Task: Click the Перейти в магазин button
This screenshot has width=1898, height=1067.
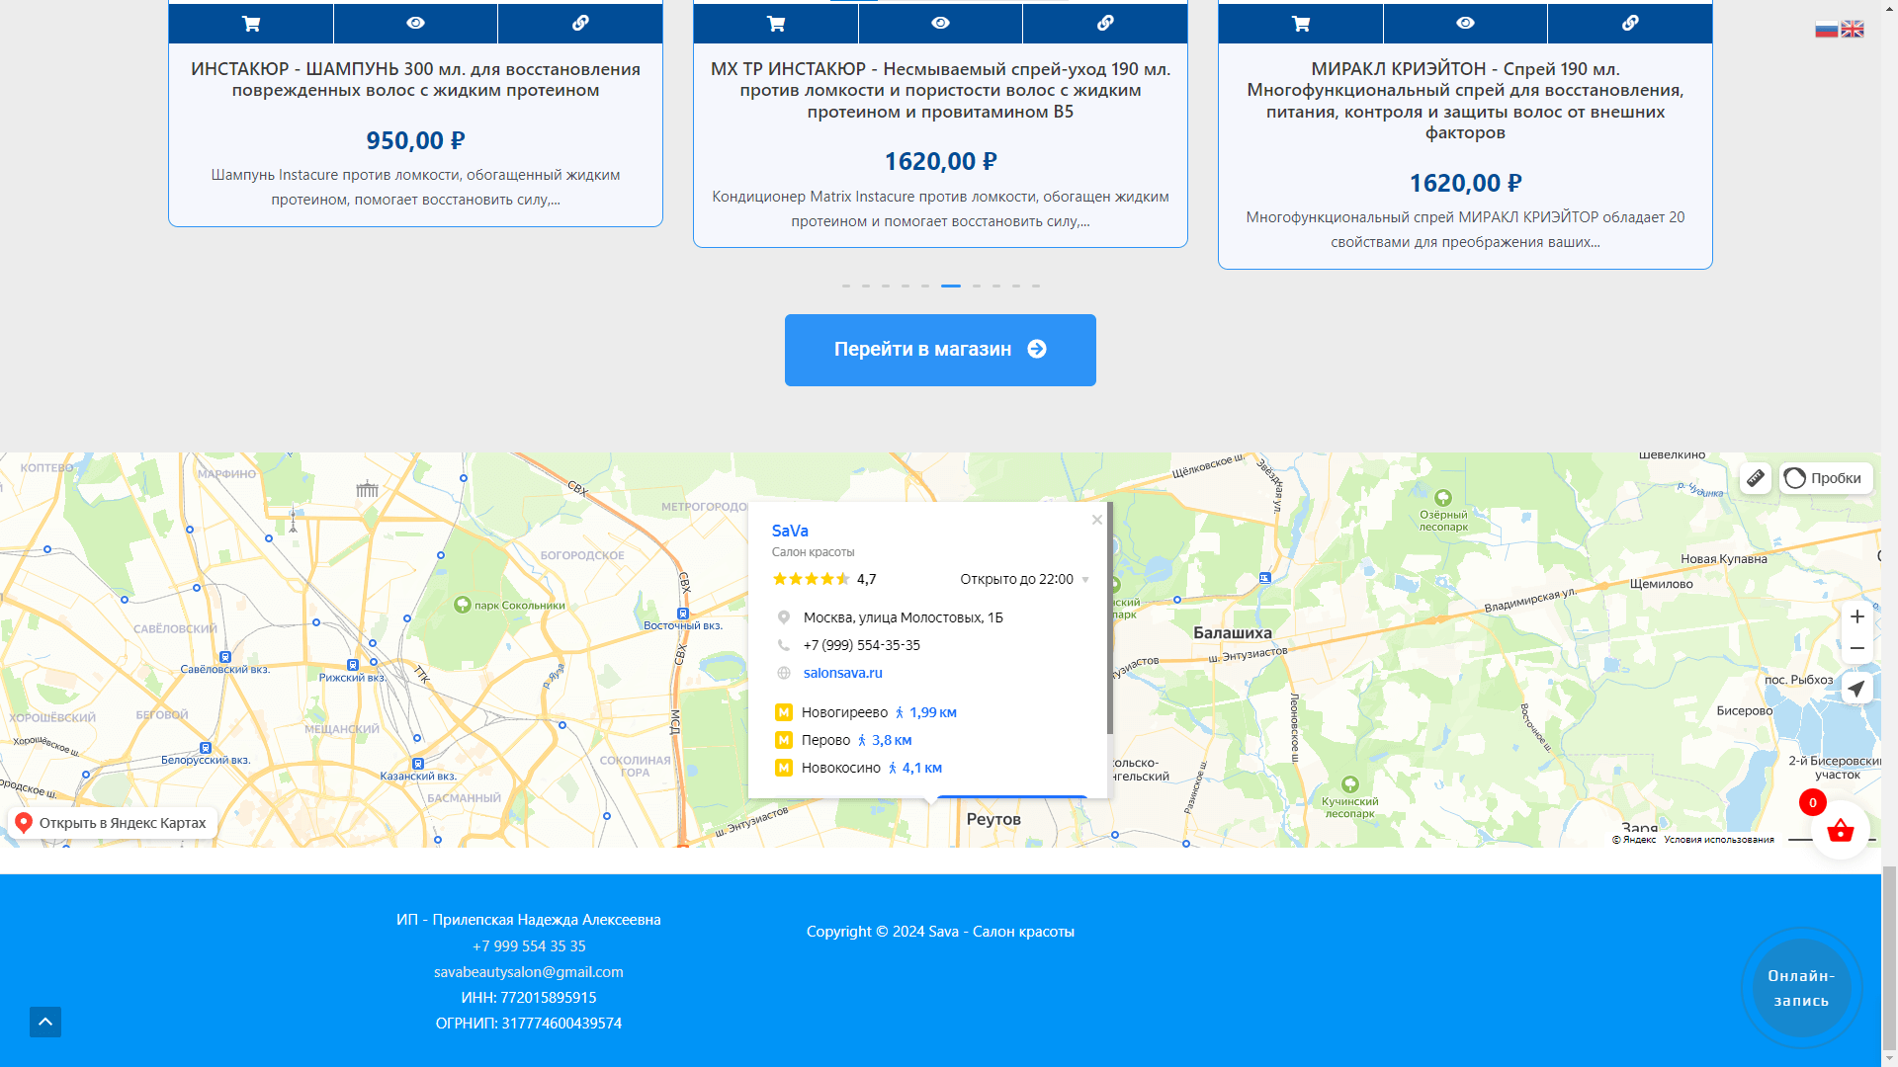Action: click(x=940, y=350)
